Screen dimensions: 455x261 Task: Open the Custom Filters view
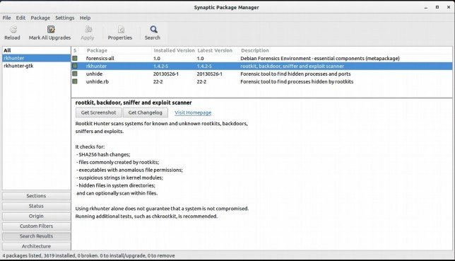tap(36, 226)
